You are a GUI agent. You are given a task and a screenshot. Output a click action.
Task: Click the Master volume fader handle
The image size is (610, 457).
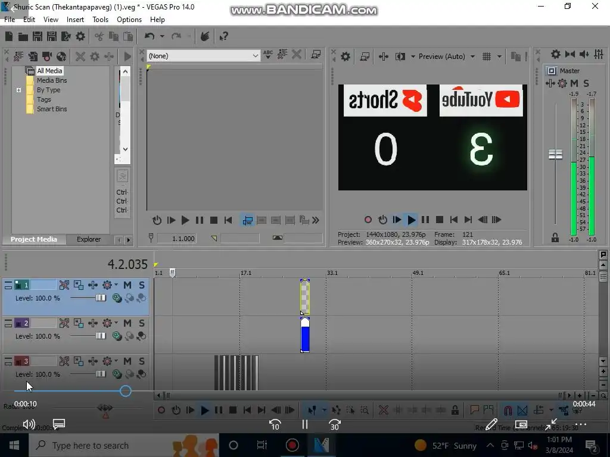click(556, 154)
